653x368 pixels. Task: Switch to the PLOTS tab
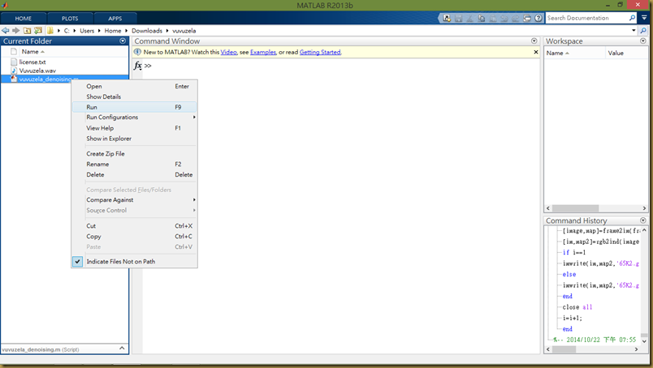point(70,19)
